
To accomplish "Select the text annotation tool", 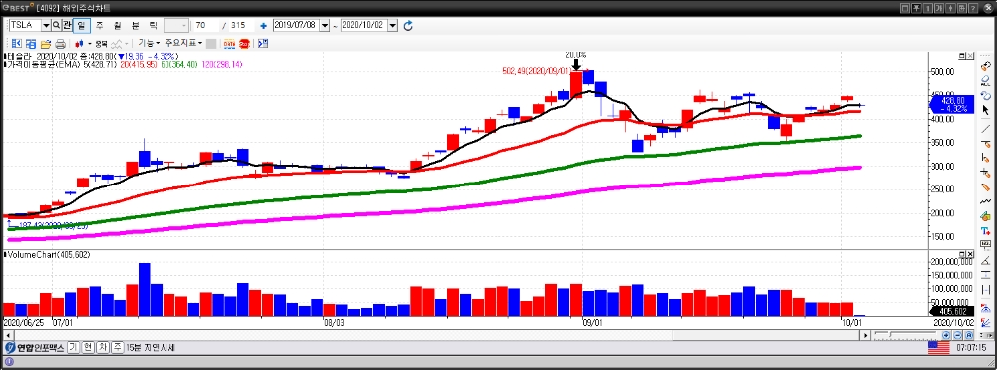I will 986,231.
